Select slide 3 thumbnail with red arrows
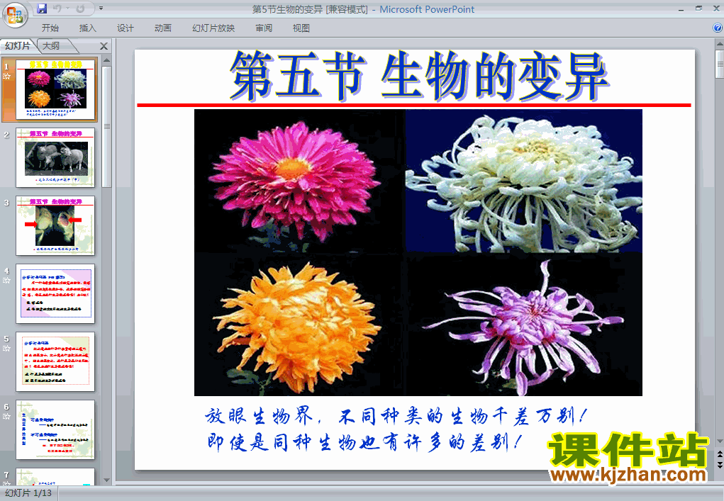This screenshot has height=501, width=724. tap(55, 225)
